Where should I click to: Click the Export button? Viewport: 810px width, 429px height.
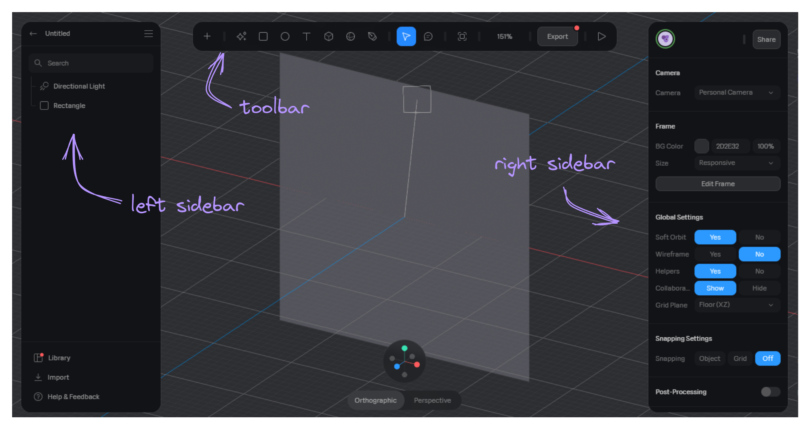(558, 36)
